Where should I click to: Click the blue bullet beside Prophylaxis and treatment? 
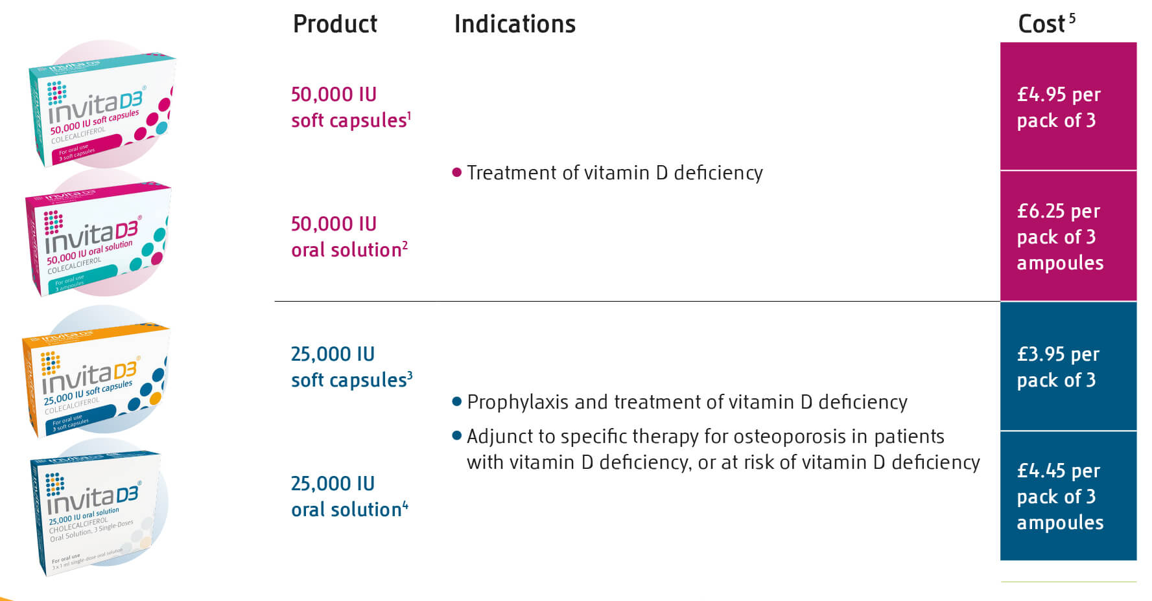(456, 402)
